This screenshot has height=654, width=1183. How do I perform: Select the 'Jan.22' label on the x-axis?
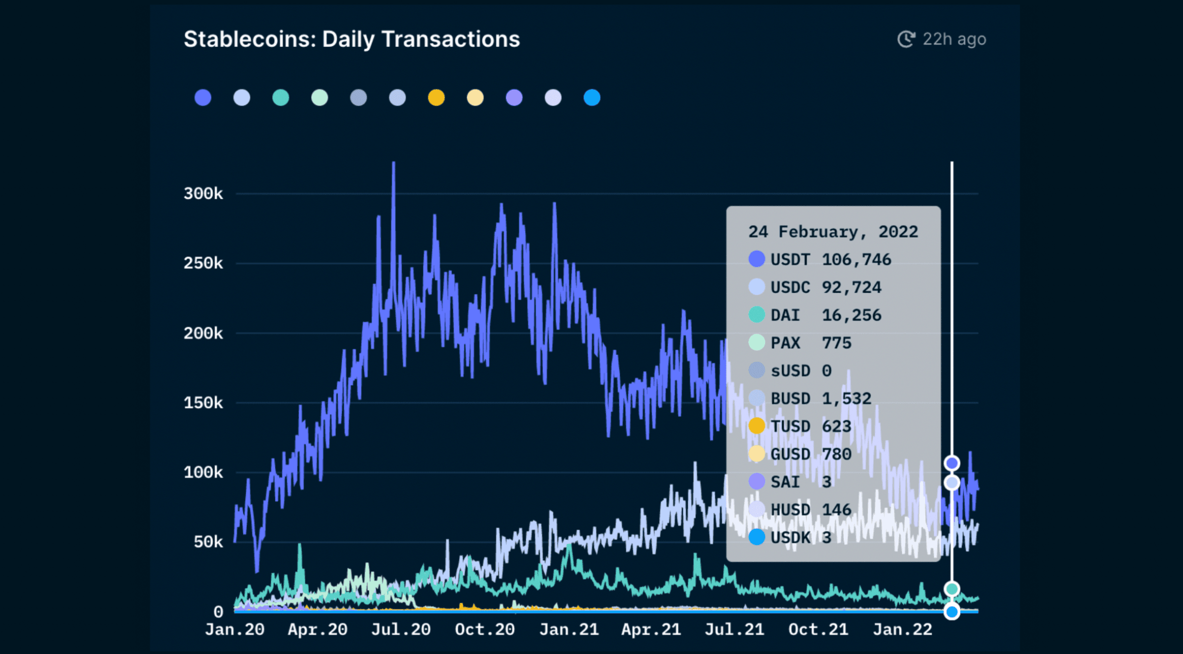902,629
